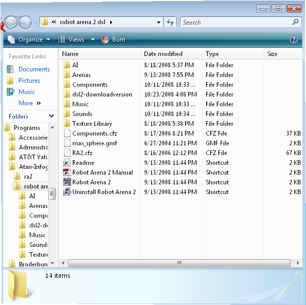Select the Music folder in file list
This screenshot has width=306, height=305.
[x=76, y=104]
